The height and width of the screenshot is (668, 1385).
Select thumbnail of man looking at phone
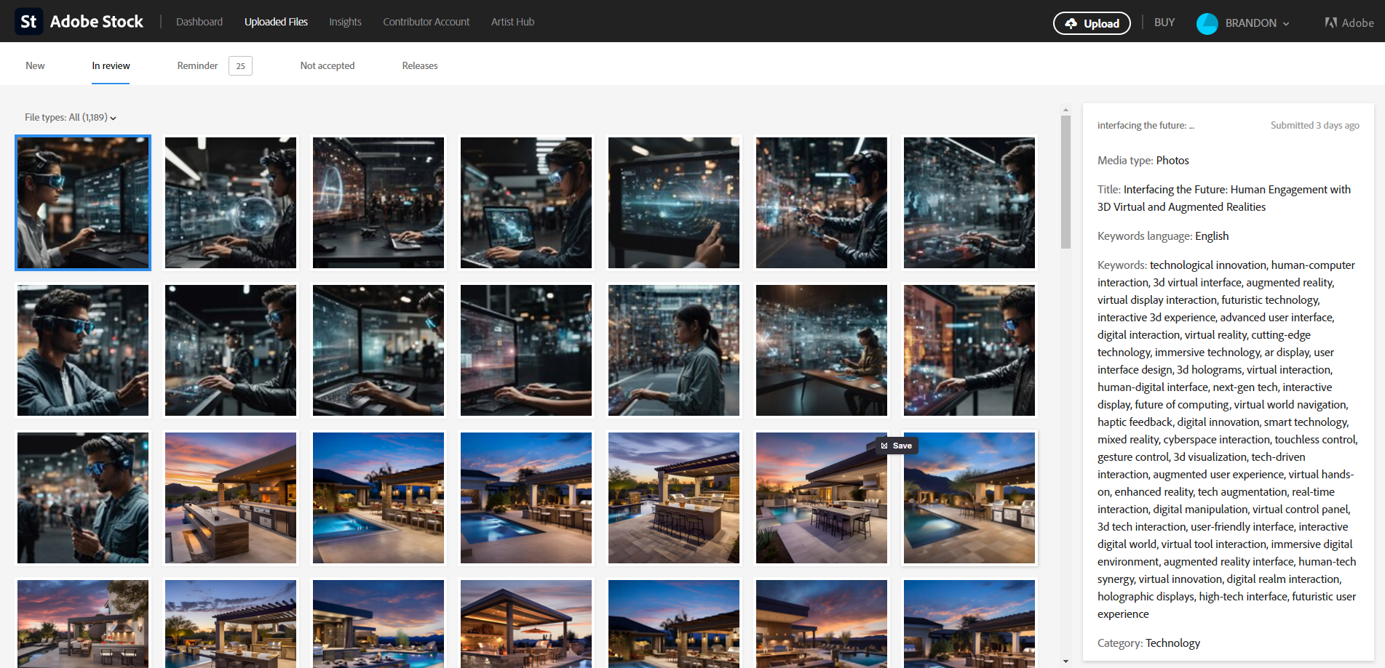tap(83, 498)
